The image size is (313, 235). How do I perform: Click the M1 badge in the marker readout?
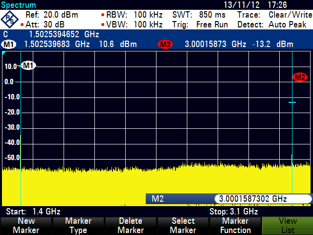pos(9,45)
